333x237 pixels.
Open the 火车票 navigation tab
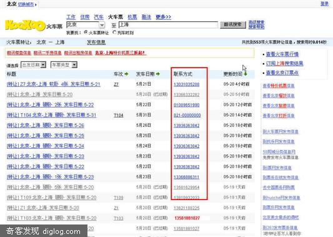point(116,17)
